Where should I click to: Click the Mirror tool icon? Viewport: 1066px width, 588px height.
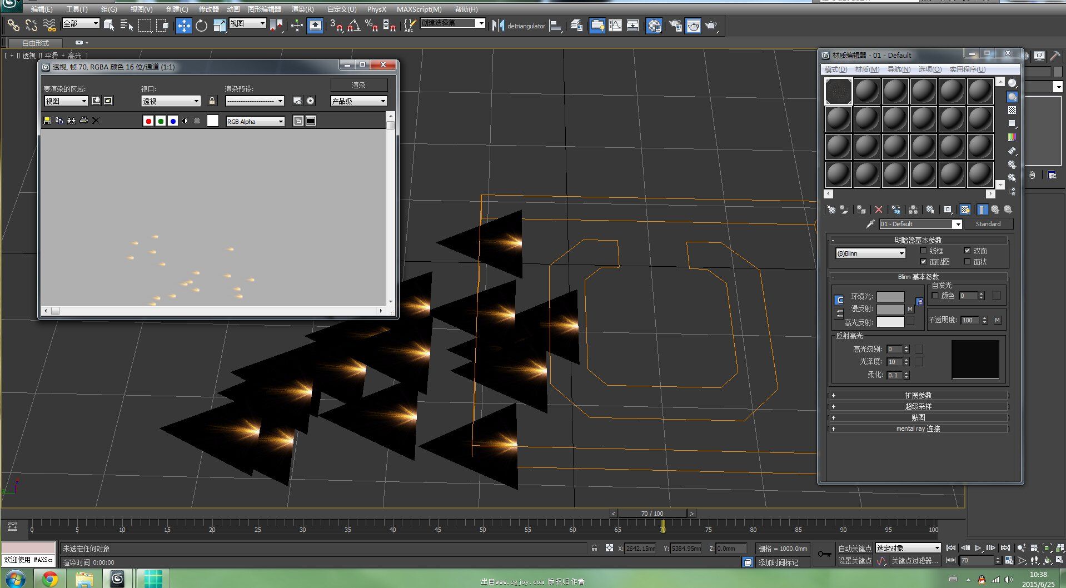[498, 26]
